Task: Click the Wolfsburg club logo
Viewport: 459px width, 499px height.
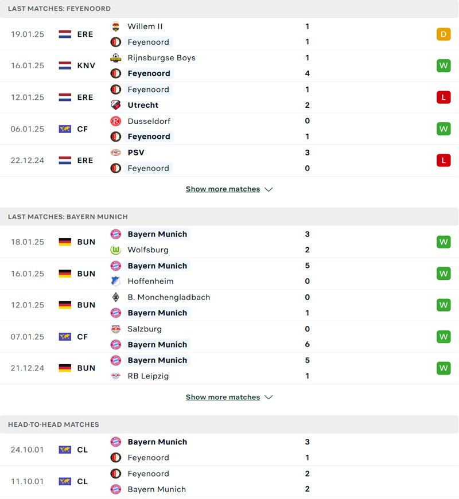Action: pos(116,249)
